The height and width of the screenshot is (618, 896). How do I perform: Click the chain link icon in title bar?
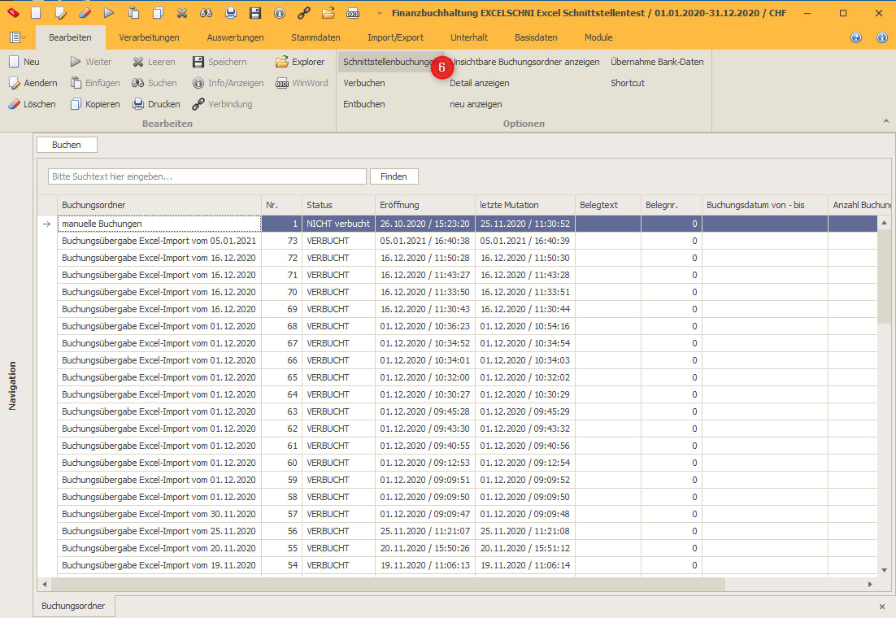(303, 13)
